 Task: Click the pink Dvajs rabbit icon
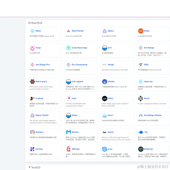pyautogui.click(x=33, y=48)
